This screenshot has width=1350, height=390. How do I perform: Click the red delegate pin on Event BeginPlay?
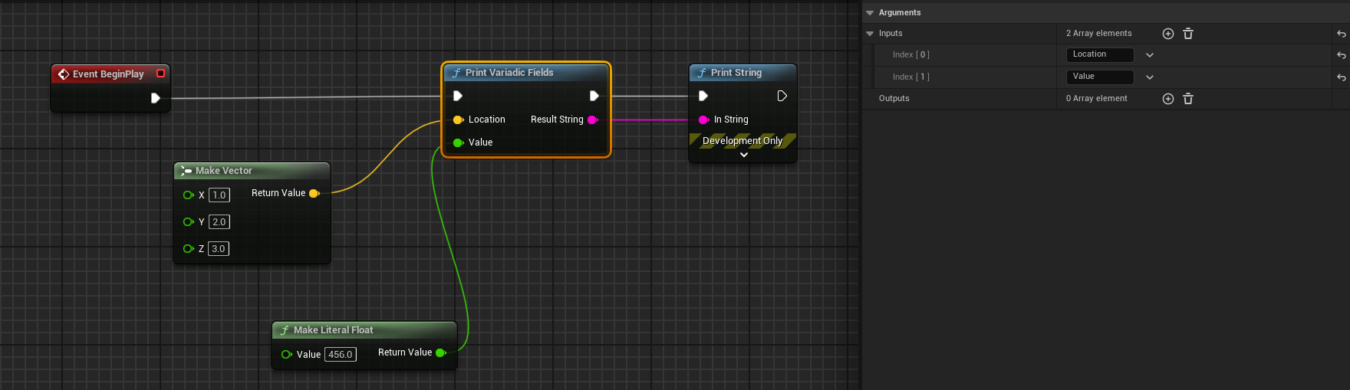(x=161, y=74)
